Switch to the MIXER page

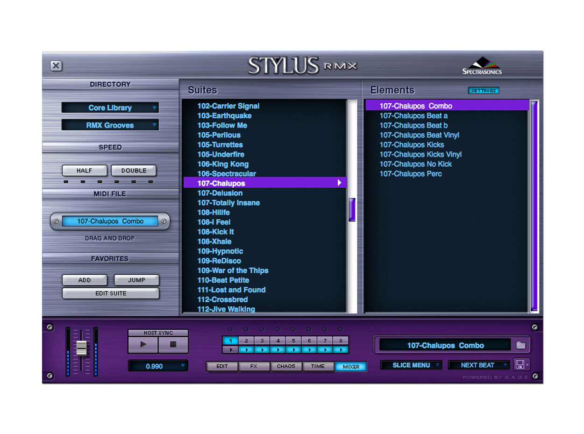coord(351,366)
